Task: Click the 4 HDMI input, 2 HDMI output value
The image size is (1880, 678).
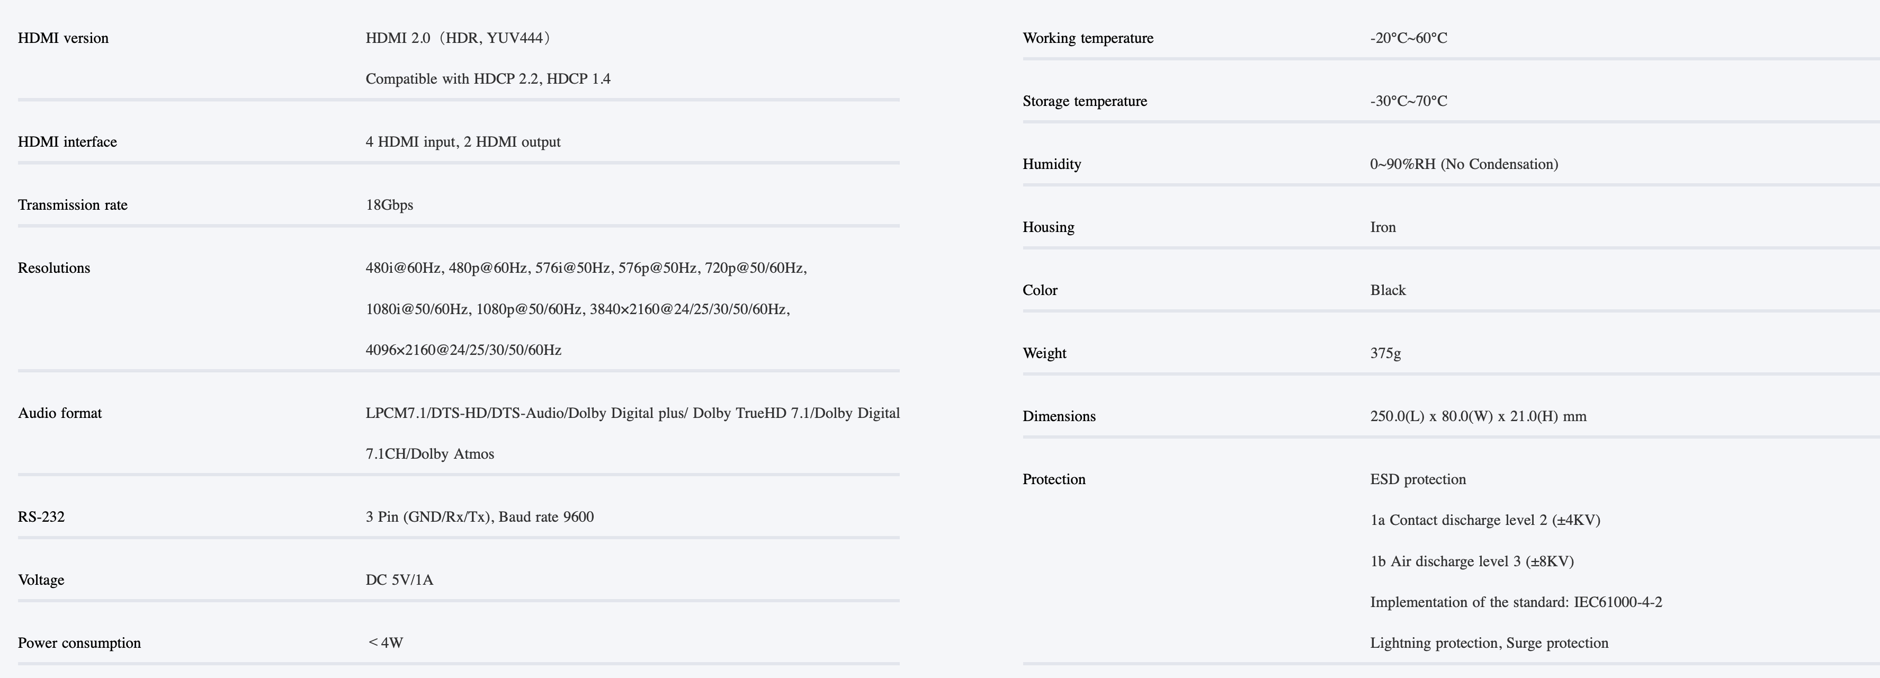Action: [463, 141]
